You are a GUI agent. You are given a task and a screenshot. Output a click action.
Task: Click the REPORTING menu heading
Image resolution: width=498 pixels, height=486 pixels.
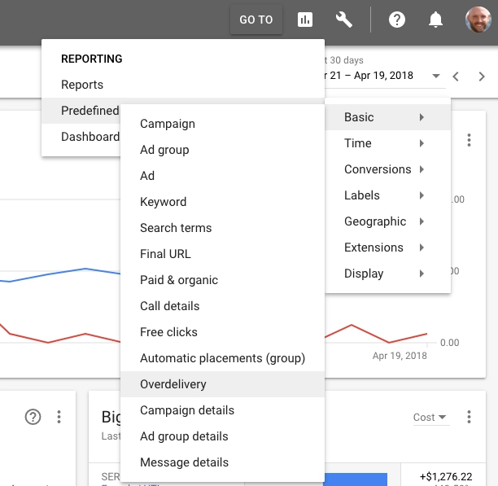pos(91,59)
